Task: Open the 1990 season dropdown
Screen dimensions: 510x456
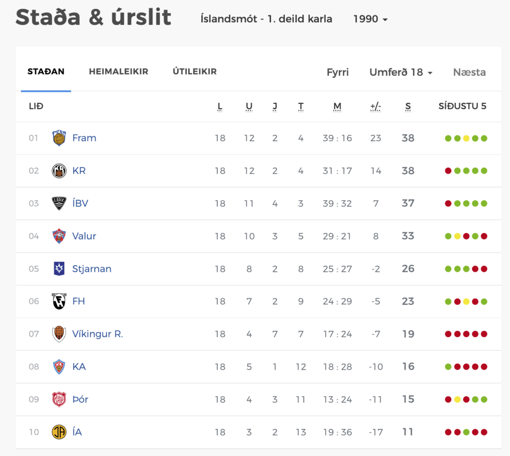Action: pyautogui.click(x=370, y=19)
